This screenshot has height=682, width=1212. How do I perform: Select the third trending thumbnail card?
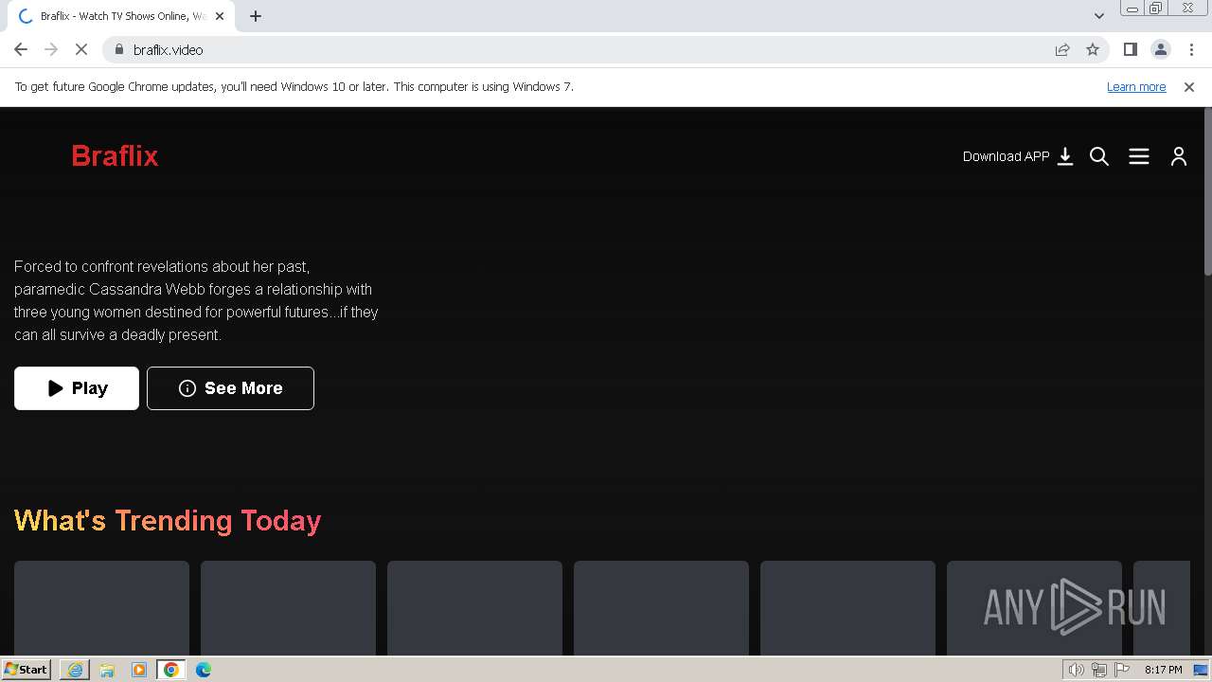474,607
